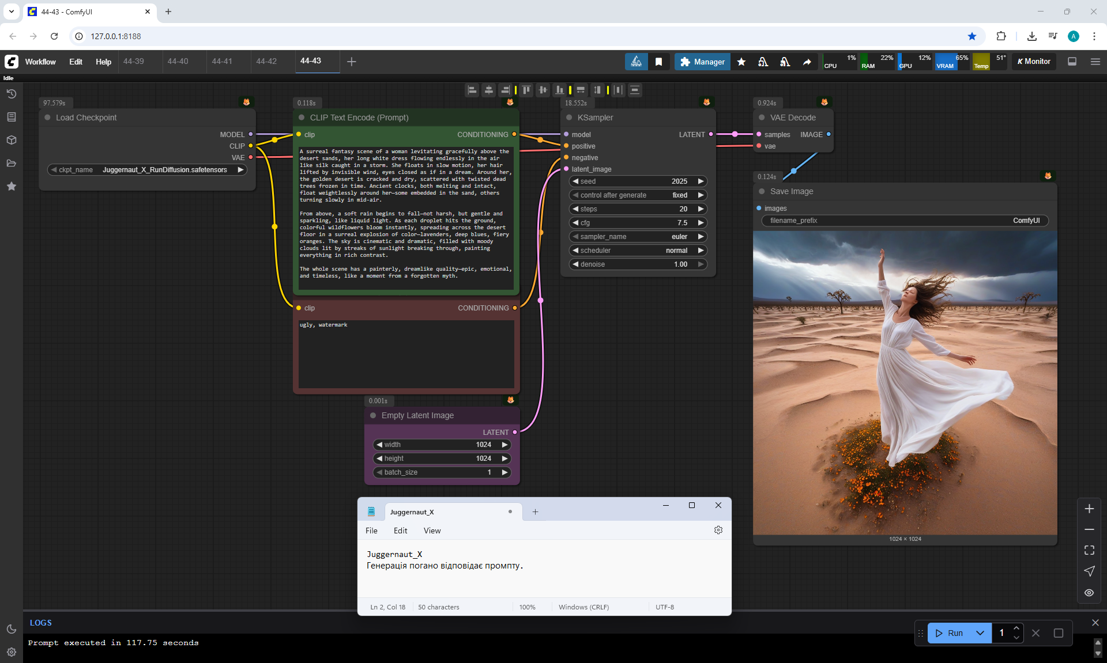1107x663 pixels.
Task: Click the denoise value slider
Action: [638, 264]
